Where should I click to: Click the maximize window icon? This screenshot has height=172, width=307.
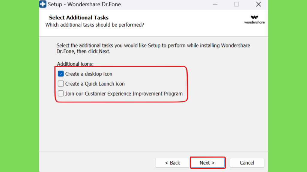pyautogui.click(x=237, y=4)
